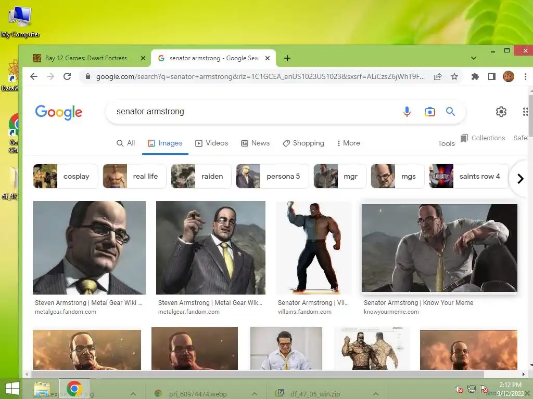Select the saints row 4 chip

469,176
